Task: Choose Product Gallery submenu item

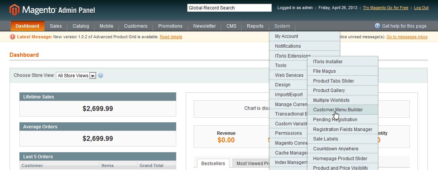Action: pos(343,90)
